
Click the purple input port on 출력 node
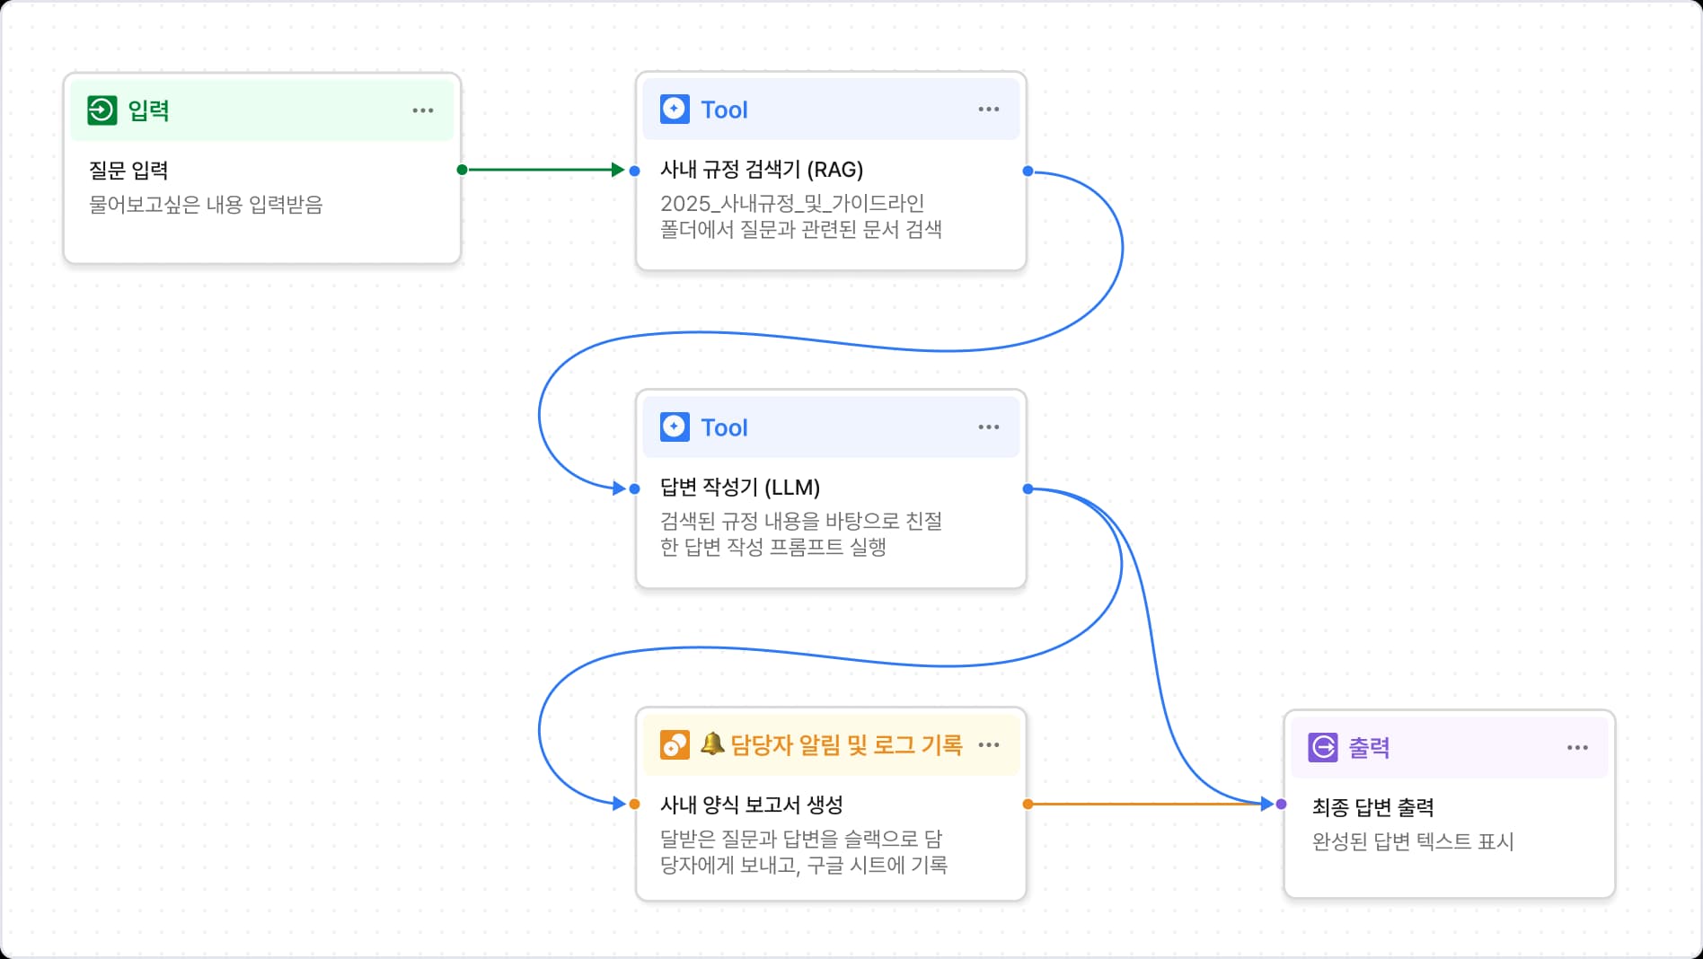[1282, 805]
